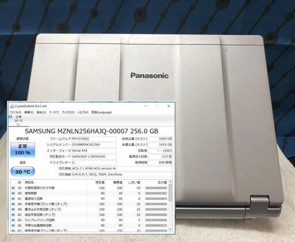The width and height of the screenshot is (295, 242).
Task: Click the transfer mode field SATA/600 | SATA/600
Action: [94, 157]
